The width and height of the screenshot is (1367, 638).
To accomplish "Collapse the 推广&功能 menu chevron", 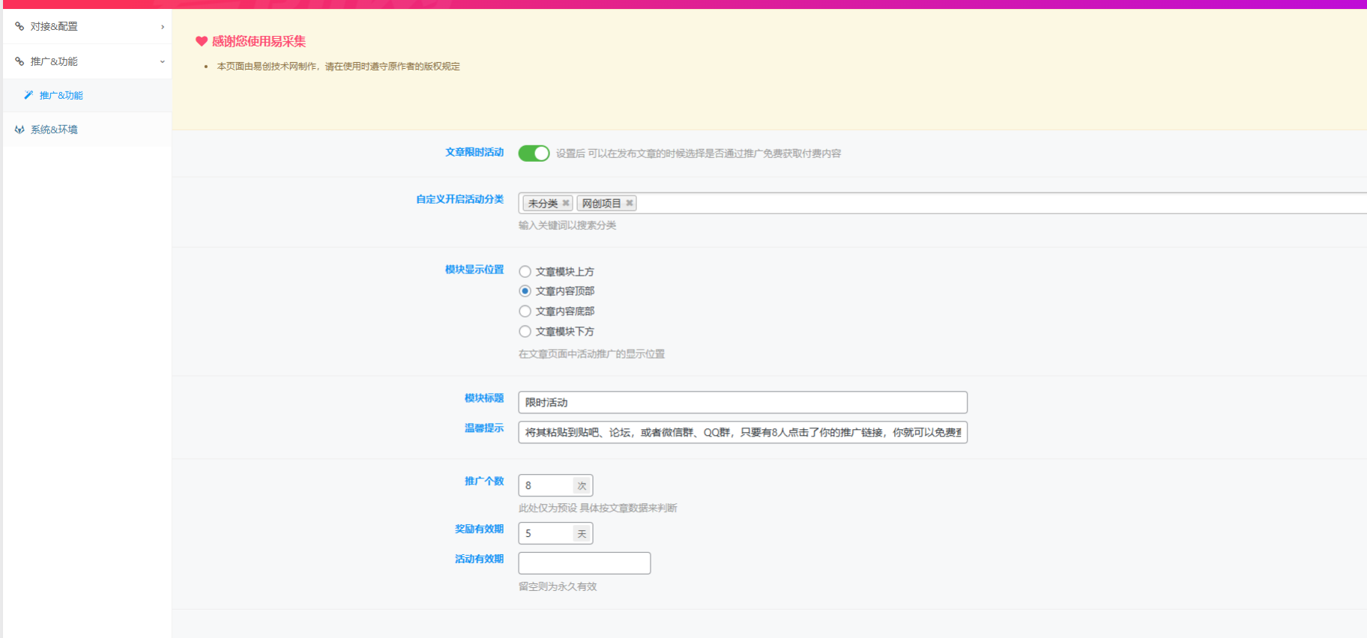I will (x=163, y=62).
